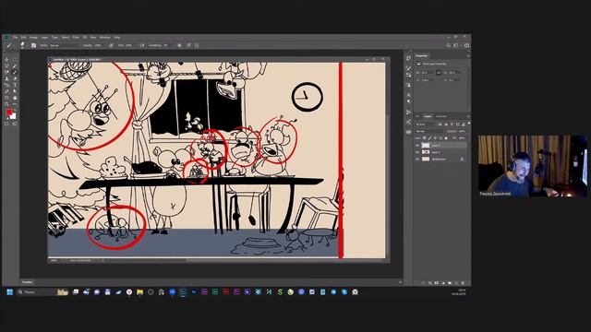Toggle lock image pixels brush icon
This screenshot has height=332, width=591.
point(429,138)
